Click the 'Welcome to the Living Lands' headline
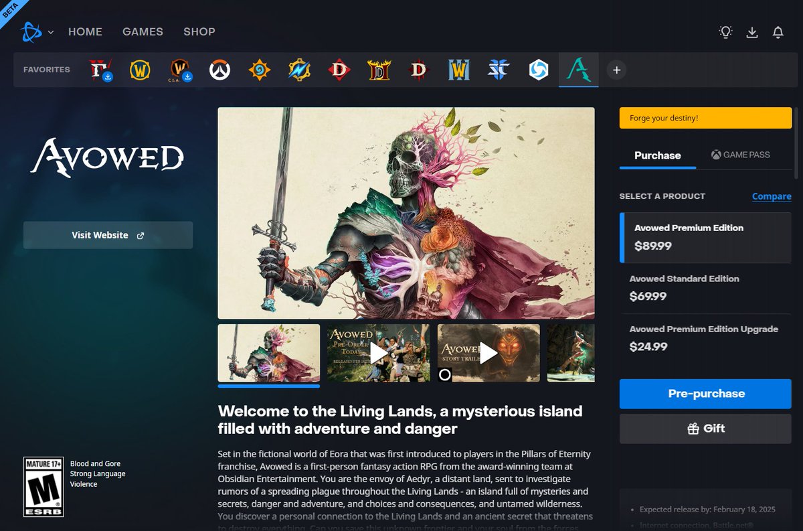Image resolution: width=803 pixels, height=531 pixels. pos(400,420)
